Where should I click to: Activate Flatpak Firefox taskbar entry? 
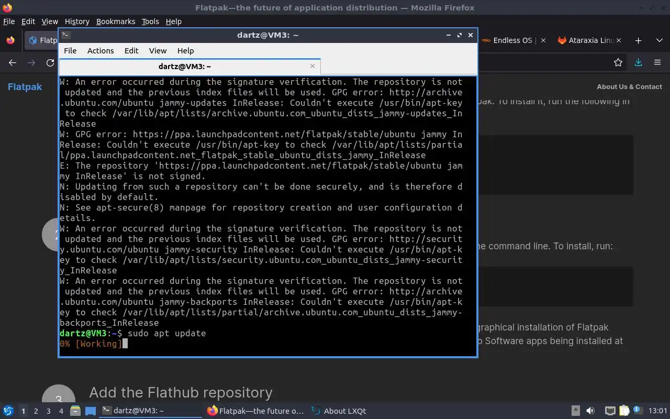click(x=256, y=411)
